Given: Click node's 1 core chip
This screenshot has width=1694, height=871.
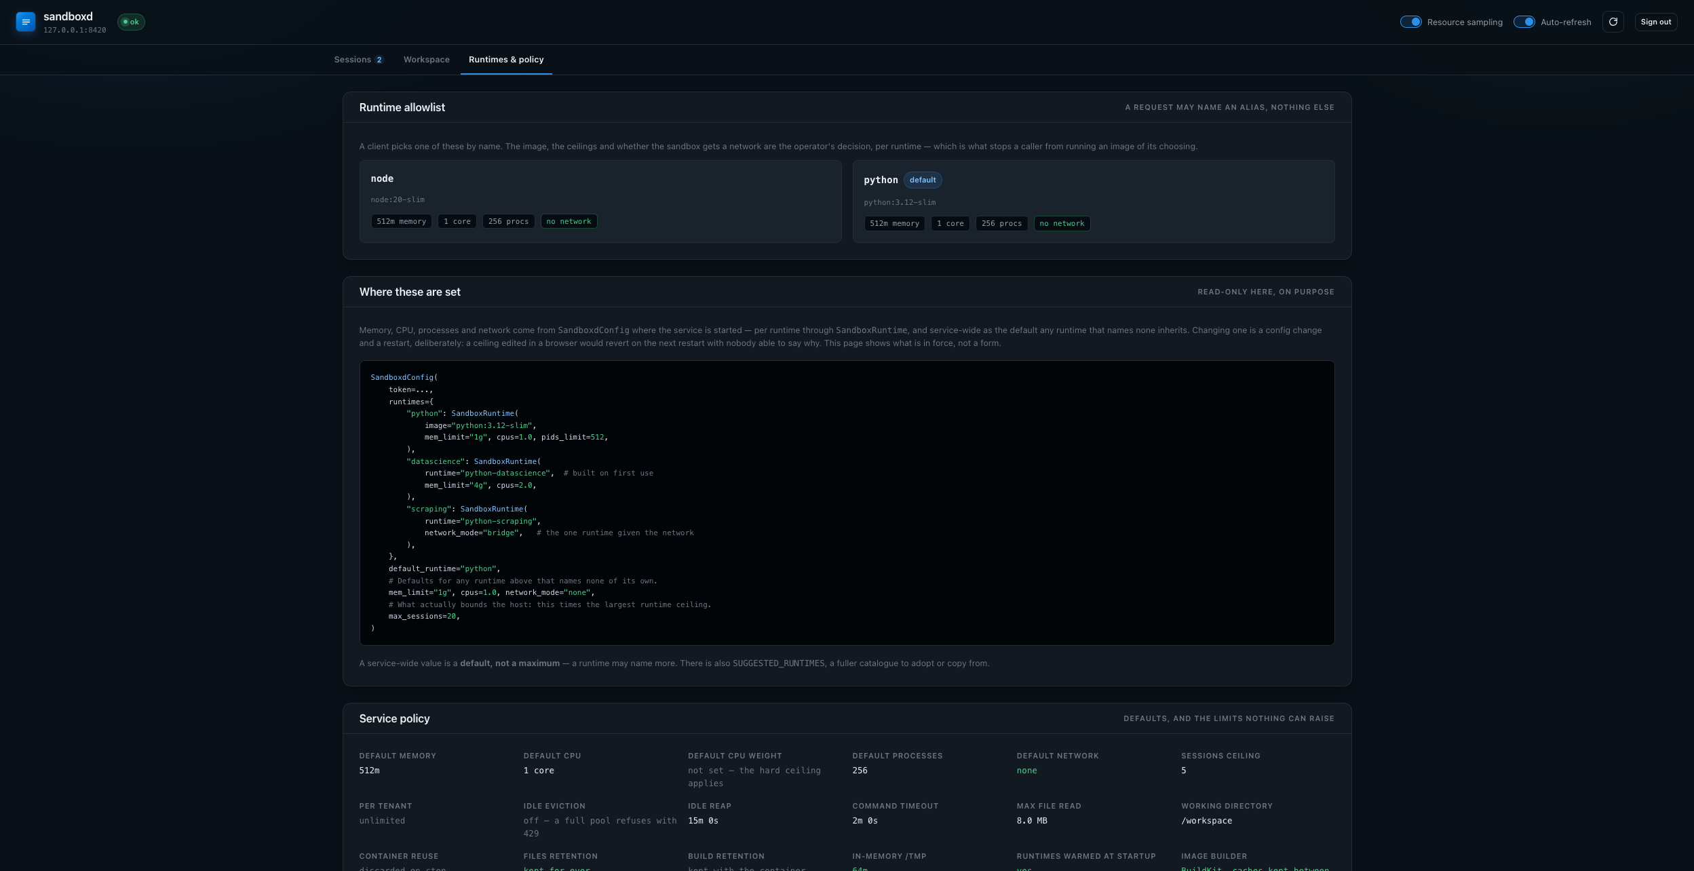Looking at the screenshot, I should click(457, 221).
